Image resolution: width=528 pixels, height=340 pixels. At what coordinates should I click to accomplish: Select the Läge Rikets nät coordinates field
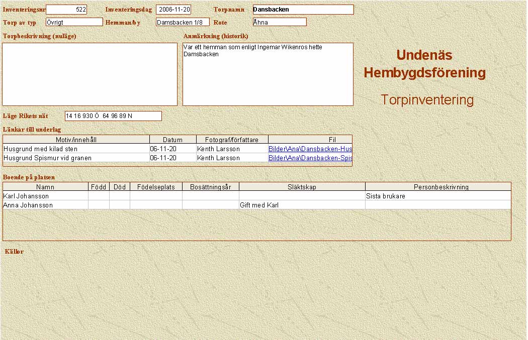(x=113, y=116)
